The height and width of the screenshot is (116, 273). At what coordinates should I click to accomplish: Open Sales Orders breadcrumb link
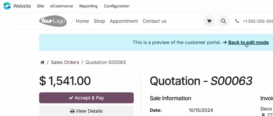pos(65,62)
